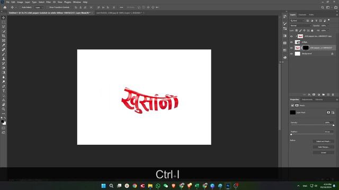This screenshot has width=339, height=190.
Task: Select the Horizontal Type tool
Action: pos(4,91)
